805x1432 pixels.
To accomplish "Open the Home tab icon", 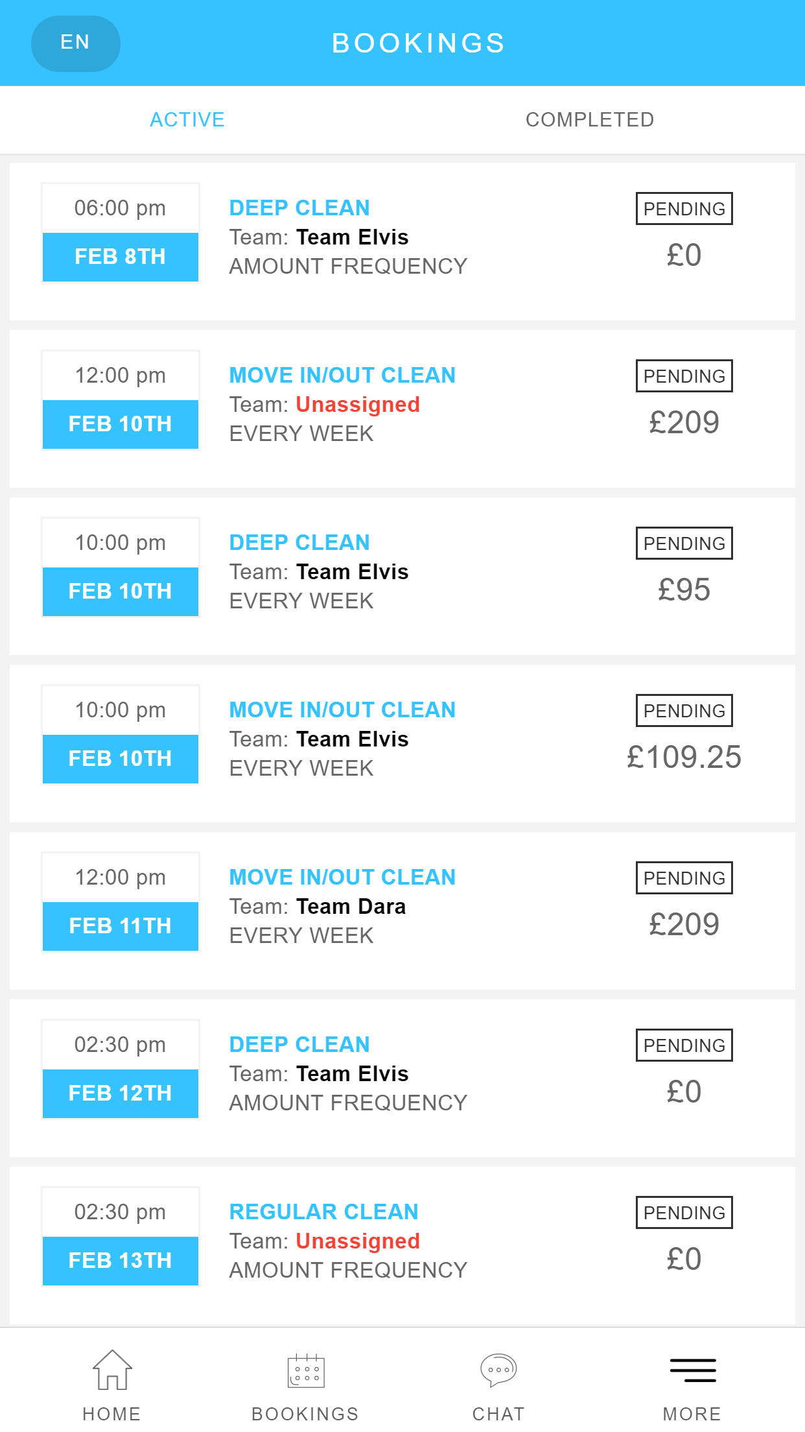I will click(x=112, y=1370).
